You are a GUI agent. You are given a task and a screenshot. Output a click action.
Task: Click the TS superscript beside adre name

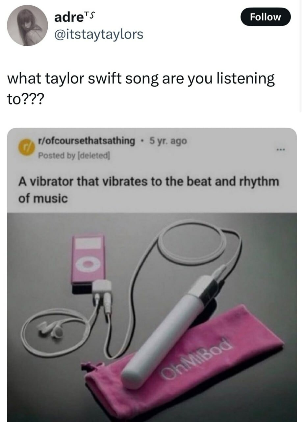(x=89, y=14)
